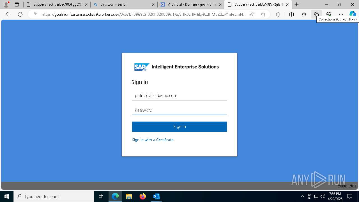Switch to the VirusTotal Domain tab
This screenshot has height=202, width=359.
pos(191,4)
